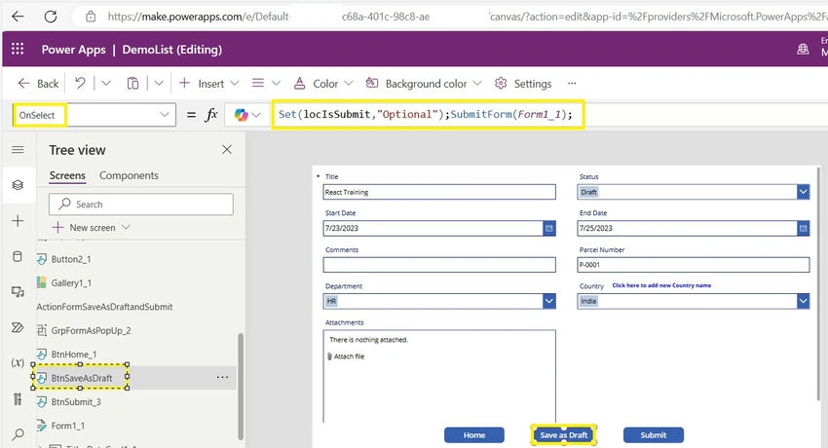Expand the OnSelect property dropdown

(x=165, y=115)
